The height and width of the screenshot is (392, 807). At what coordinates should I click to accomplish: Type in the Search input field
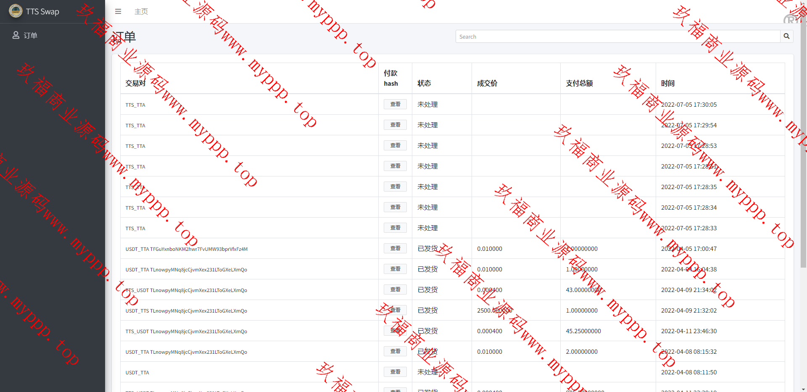point(617,37)
